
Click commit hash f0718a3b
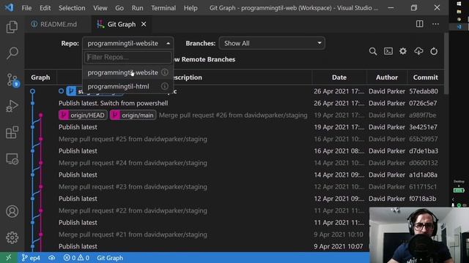pyautogui.click(x=423, y=199)
